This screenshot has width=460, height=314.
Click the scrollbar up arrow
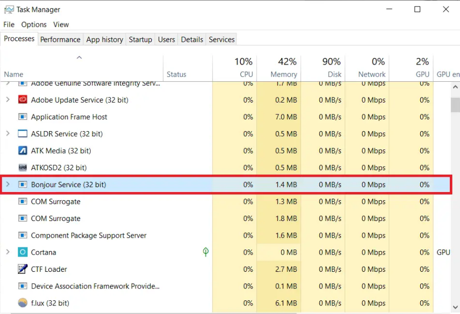coord(455,87)
